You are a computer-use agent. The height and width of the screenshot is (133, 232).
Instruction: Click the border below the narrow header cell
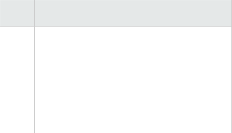[17, 26]
